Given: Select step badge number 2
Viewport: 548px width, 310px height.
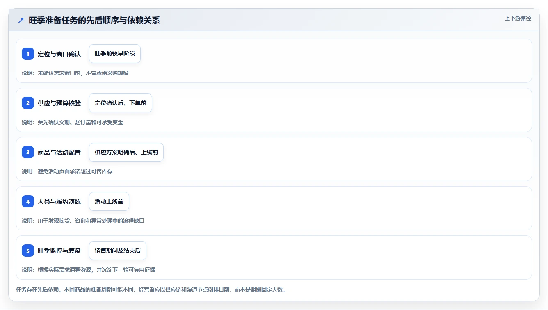Looking at the screenshot, I should point(28,103).
